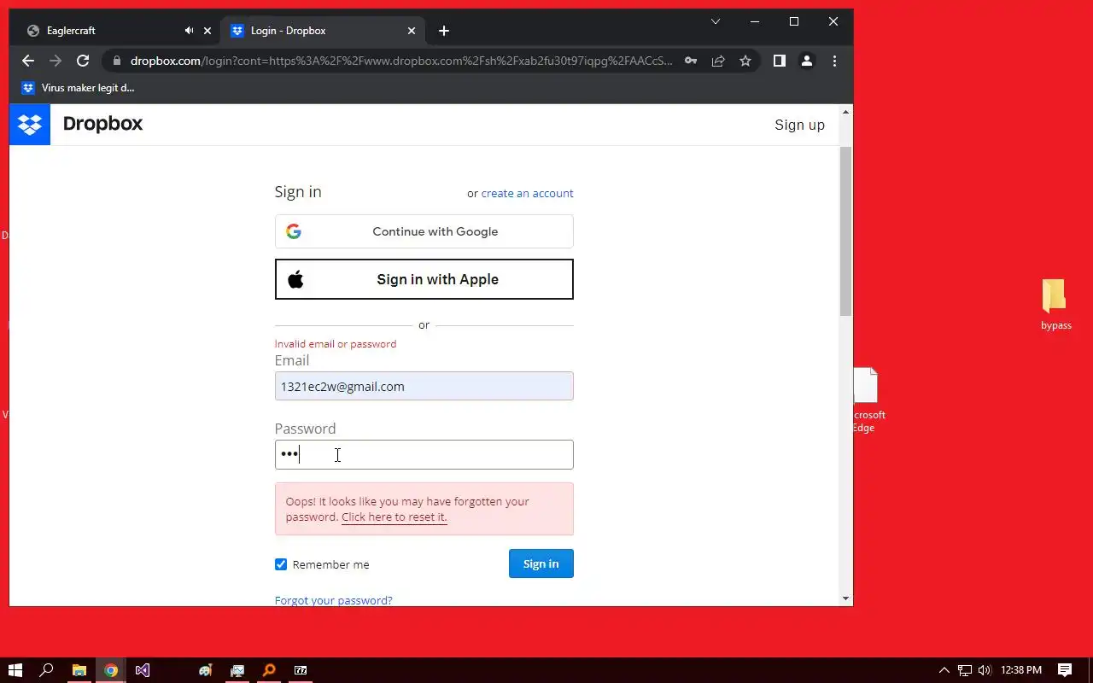The height and width of the screenshot is (683, 1093).
Task: Close the Eaglercraft tab
Action: point(207,31)
